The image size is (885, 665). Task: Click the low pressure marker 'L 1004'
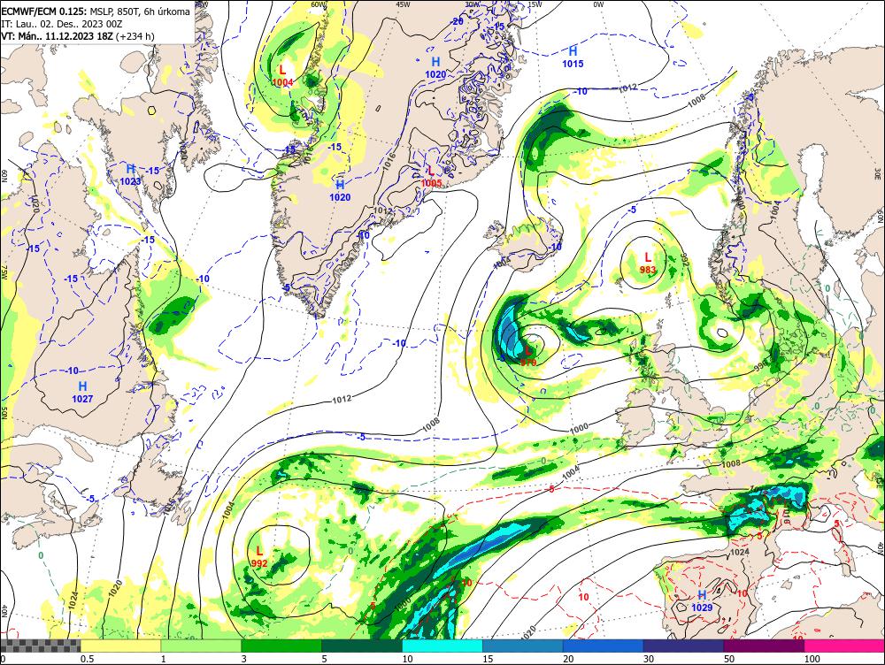click(x=283, y=75)
